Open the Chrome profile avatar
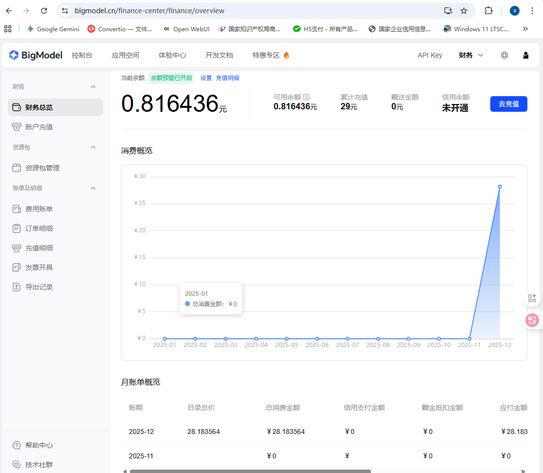This screenshot has width=543, height=473. [x=515, y=11]
